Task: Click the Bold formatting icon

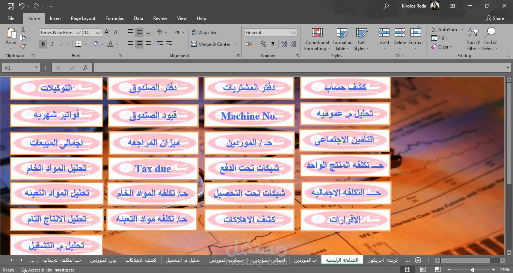Action: (x=43, y=44)
